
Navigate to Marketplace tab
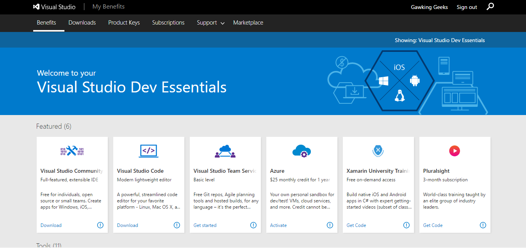248,23
